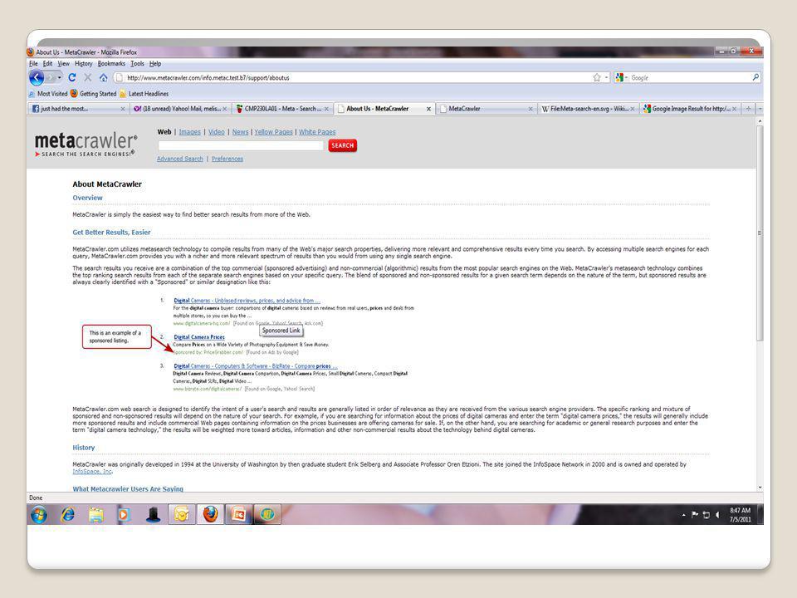797x598 pixels.
Task: Click the volume speaker tray icon
Action: (717, 515)
